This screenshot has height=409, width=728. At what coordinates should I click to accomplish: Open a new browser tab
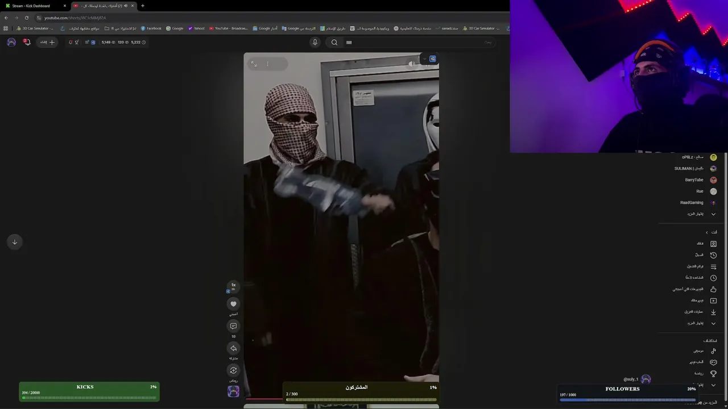pos(143,6)
